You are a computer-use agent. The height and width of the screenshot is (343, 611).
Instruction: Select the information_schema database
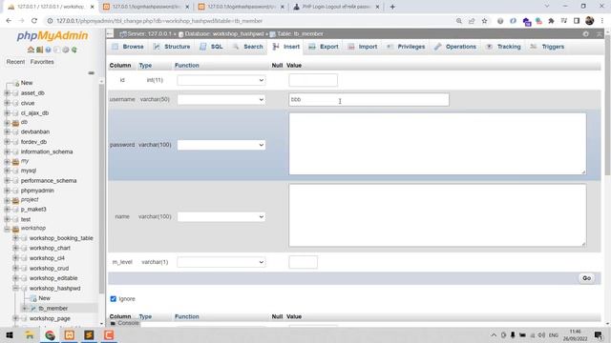[x=47, y=151]
